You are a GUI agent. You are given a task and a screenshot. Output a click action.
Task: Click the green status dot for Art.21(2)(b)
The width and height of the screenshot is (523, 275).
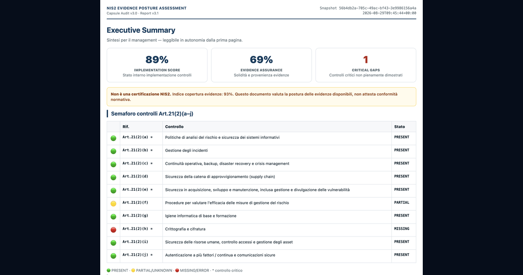[x=113, y=151]
